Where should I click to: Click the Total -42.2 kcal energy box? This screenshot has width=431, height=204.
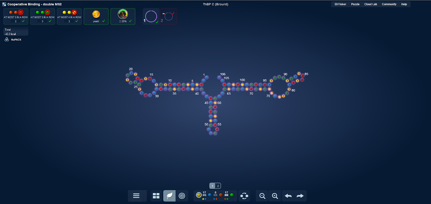pos(16,31)
